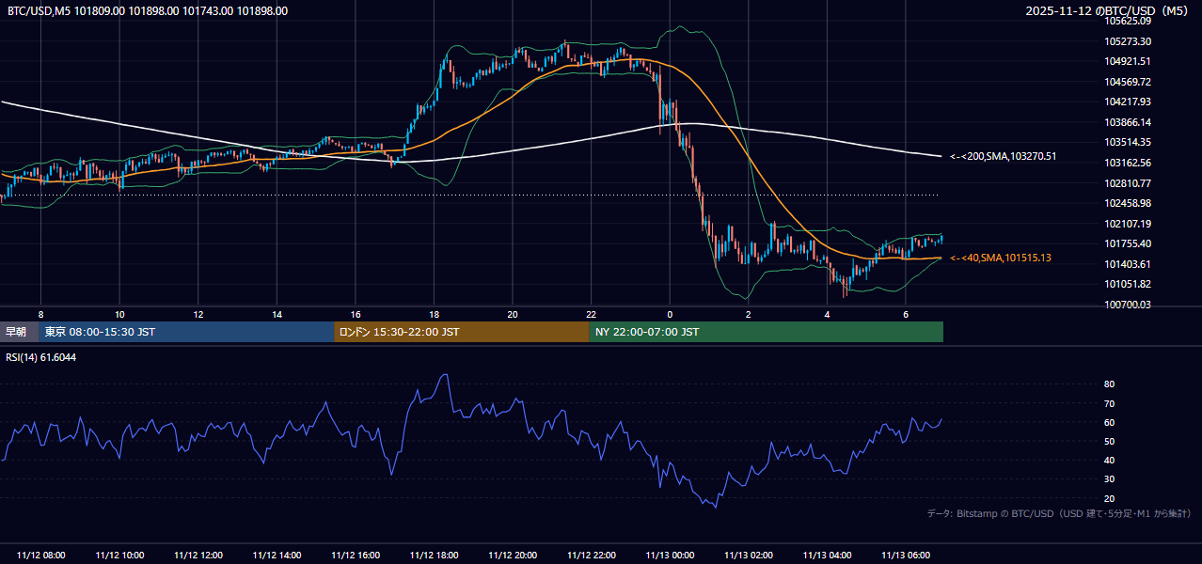
Task: Click hour tick 10 under price chart
Action: (120, 314)
